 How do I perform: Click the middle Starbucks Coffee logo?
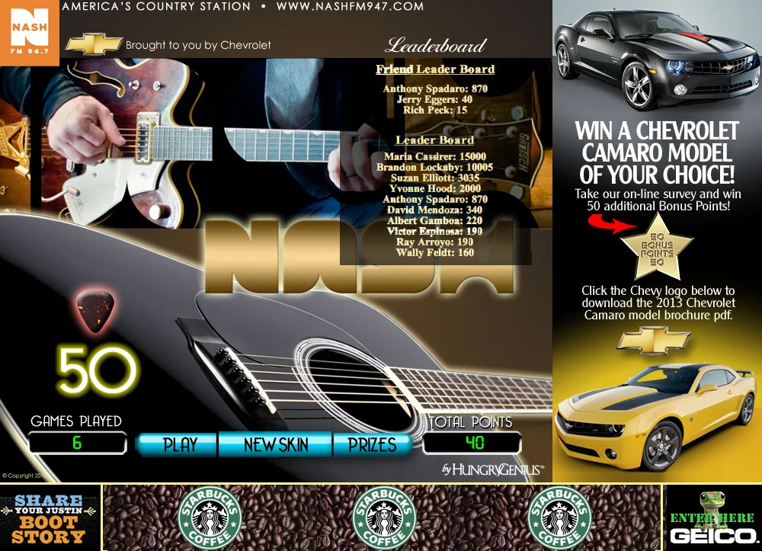pyautogui.click(x=384, y=518)
